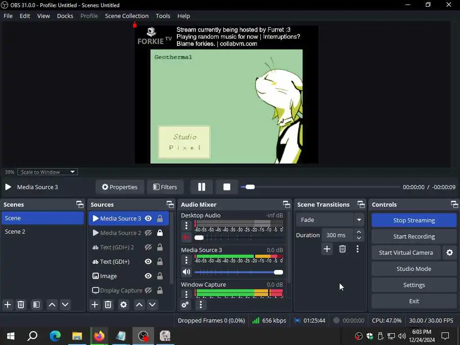Screen dimensions: 460x345
Task: Show Text (GDI+) 2 source
Action: tap(148, 248)
